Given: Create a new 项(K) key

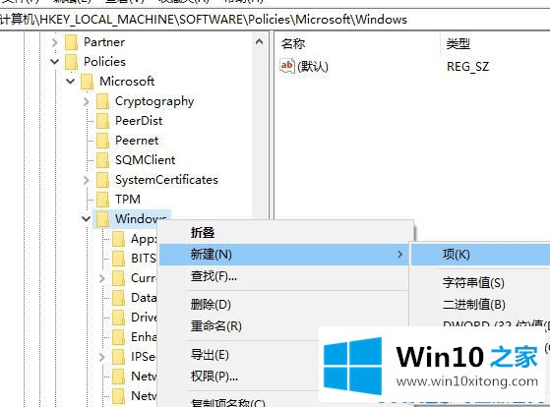Looking at the screenshot, I should (480, 255).
